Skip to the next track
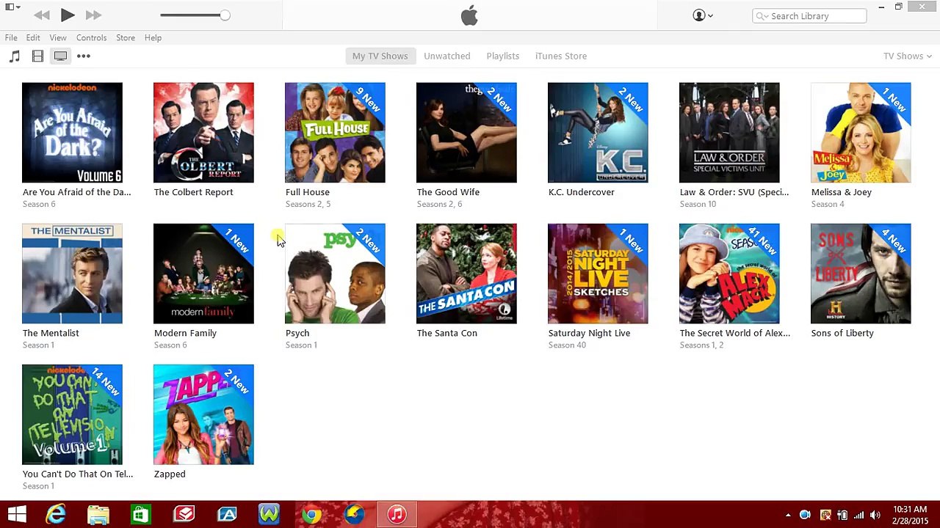 [x=93, y=15]
